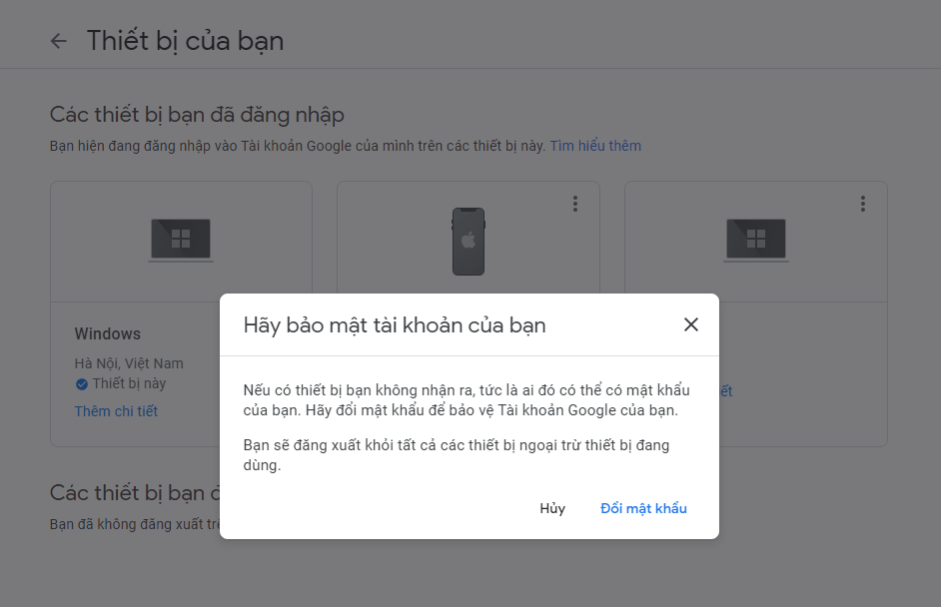Click the partially hidden details link on the third card
This screenshot has width=941, height=607.
point(726,391)
